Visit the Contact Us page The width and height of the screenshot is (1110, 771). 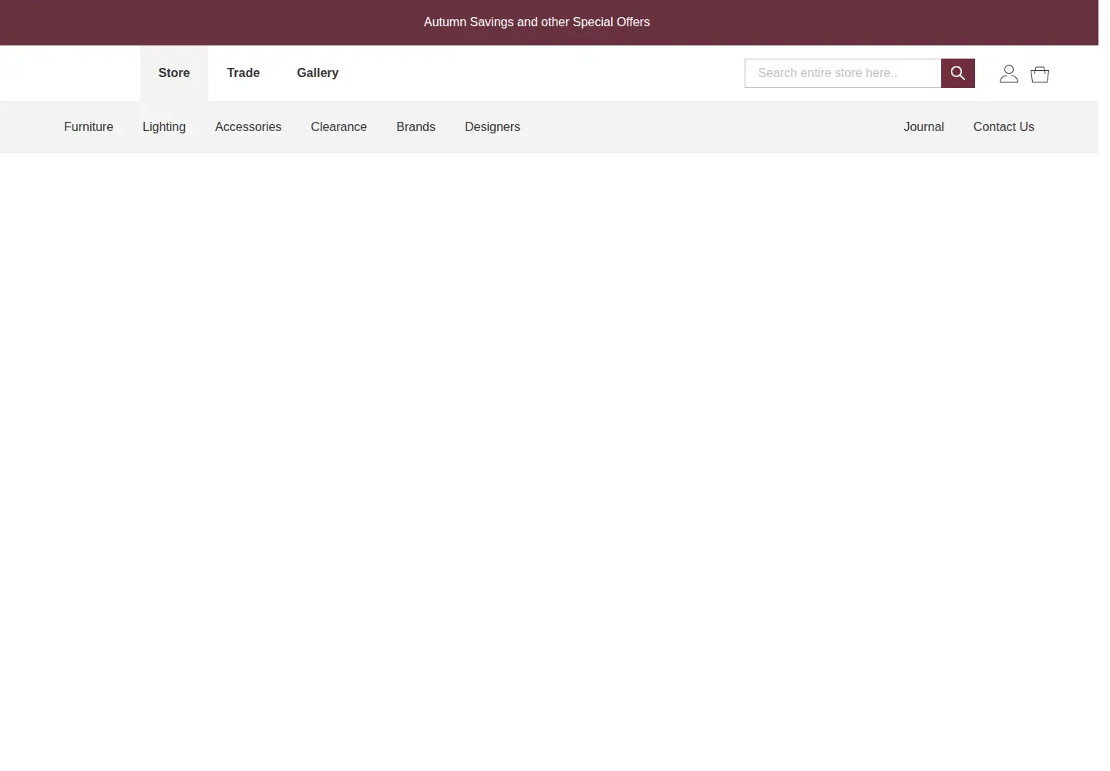pyautogui.click(x=1004, y=127)
